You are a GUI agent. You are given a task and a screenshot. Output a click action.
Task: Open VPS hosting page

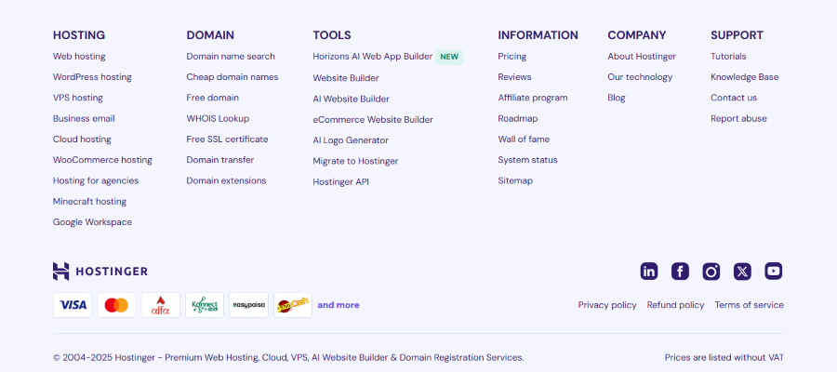[78, 98]
